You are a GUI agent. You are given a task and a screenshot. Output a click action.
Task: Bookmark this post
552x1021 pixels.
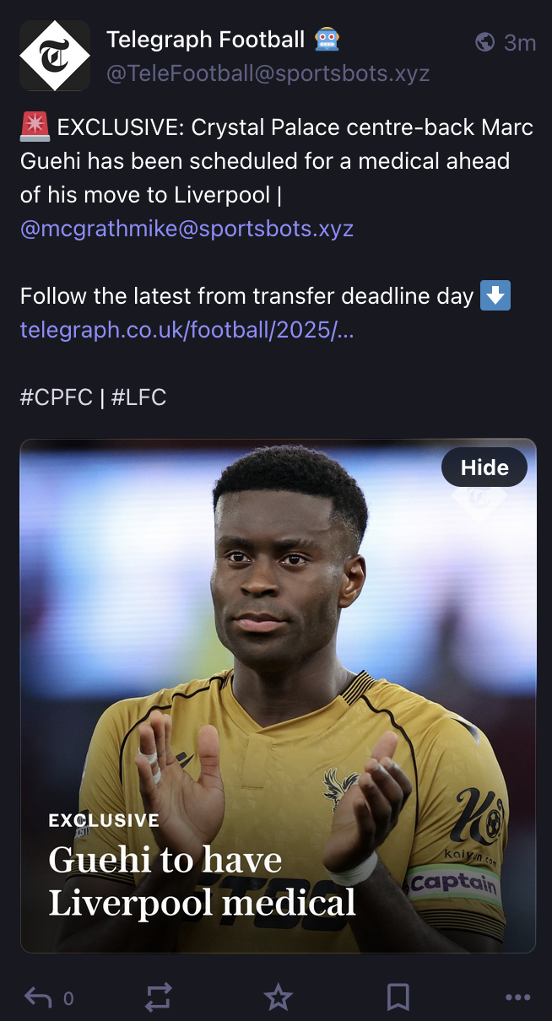[398, 997]
